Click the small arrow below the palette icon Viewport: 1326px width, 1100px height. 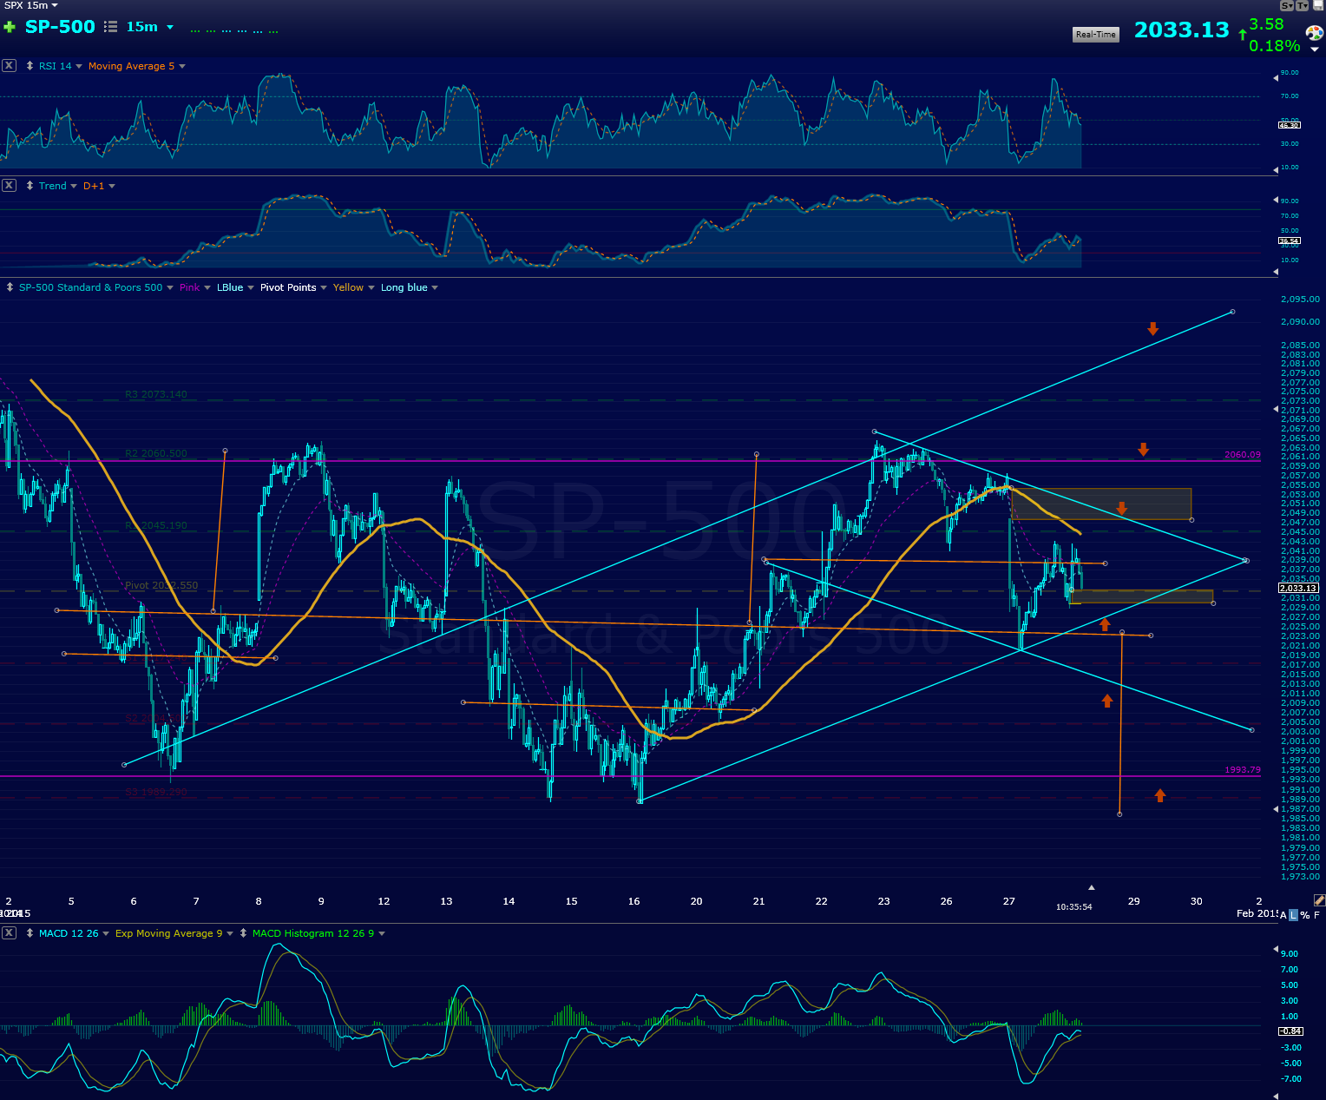tap(1315, 49)
